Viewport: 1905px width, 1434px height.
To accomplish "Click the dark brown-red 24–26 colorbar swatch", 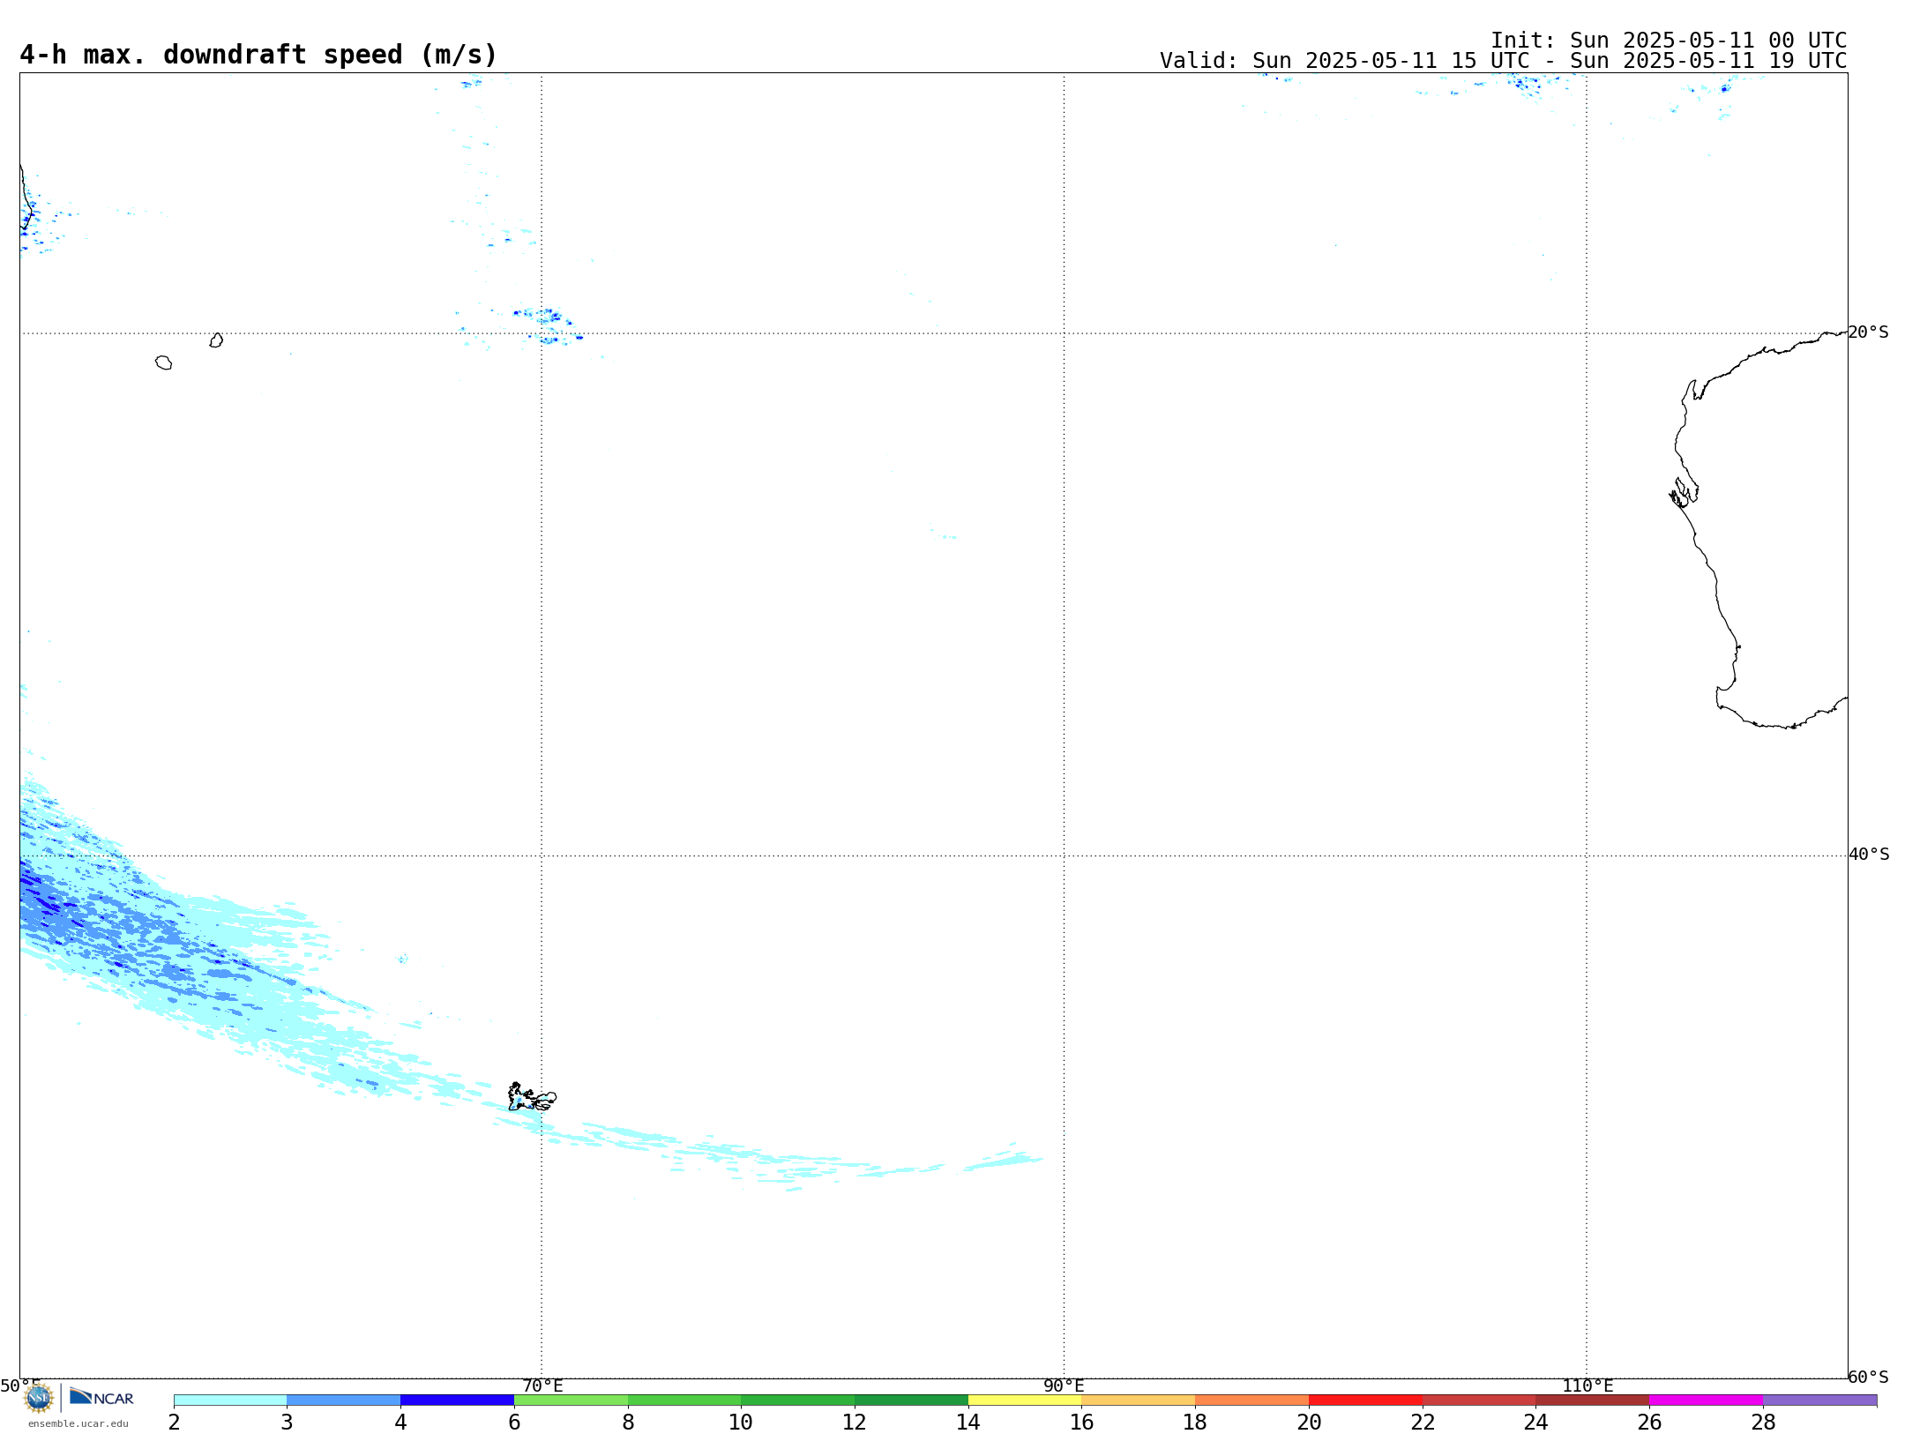I will pyautogui.click(x=1593, y=1400).
